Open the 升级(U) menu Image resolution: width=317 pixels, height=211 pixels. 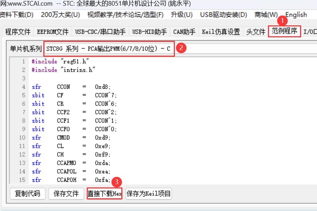181,15
